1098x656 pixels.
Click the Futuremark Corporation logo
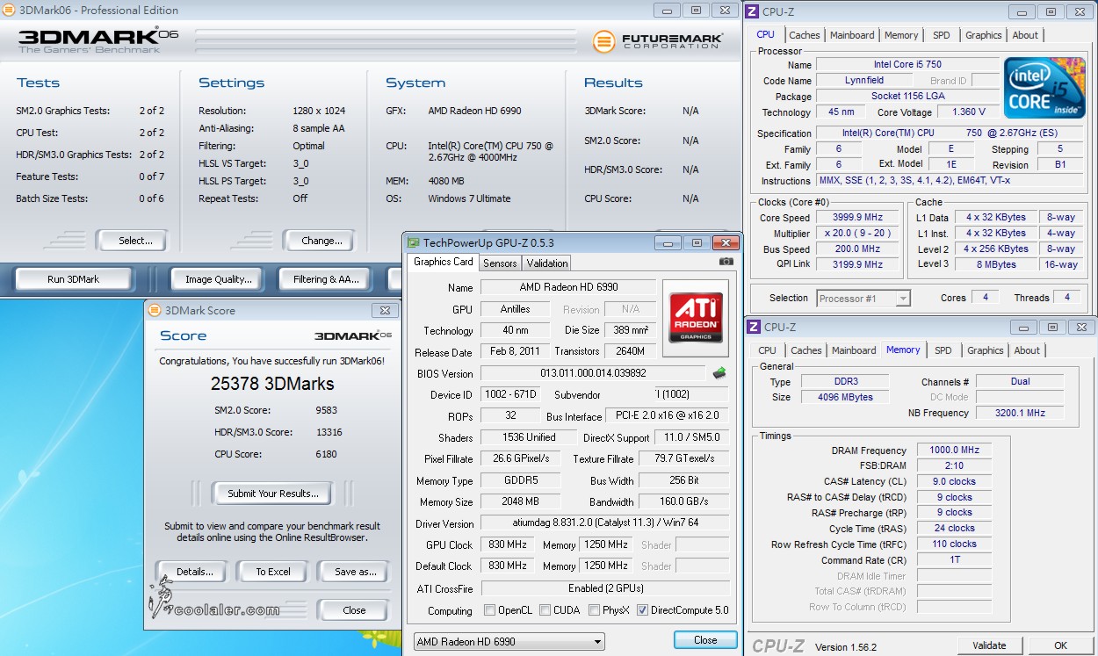658,40
